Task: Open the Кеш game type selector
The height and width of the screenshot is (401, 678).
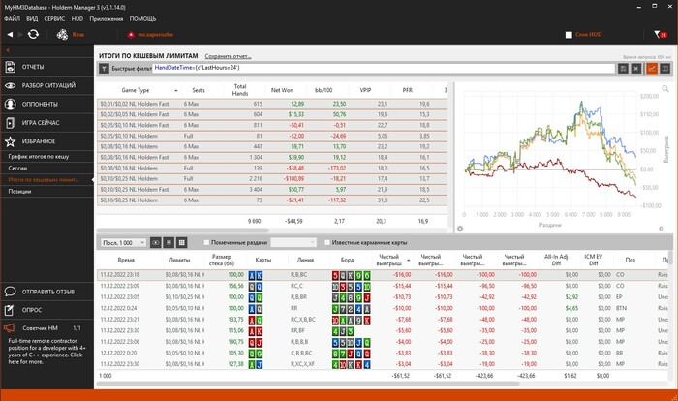Action: click(71, 34)
